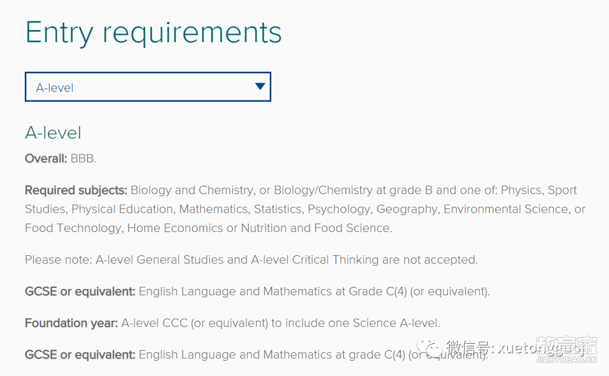Click the Overall: BBB line
Viewport: 609px width, 376px height.
coord(60,159)
